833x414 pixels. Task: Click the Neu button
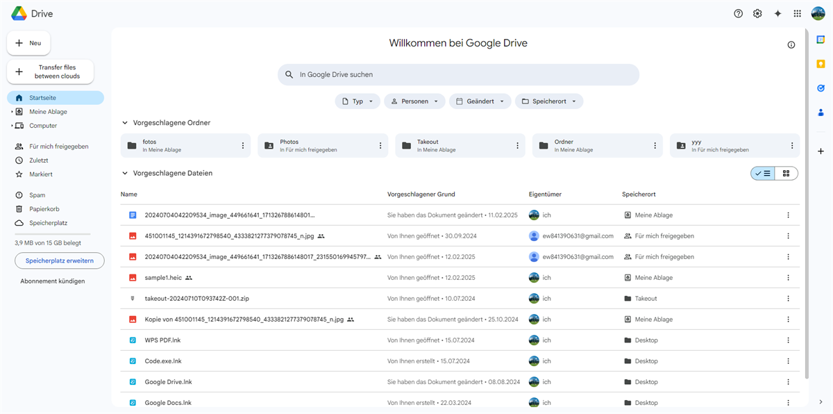coord(28,43)
